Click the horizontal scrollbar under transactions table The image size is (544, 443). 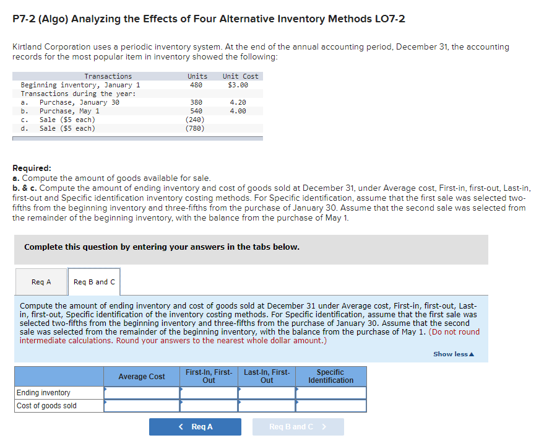137,138
